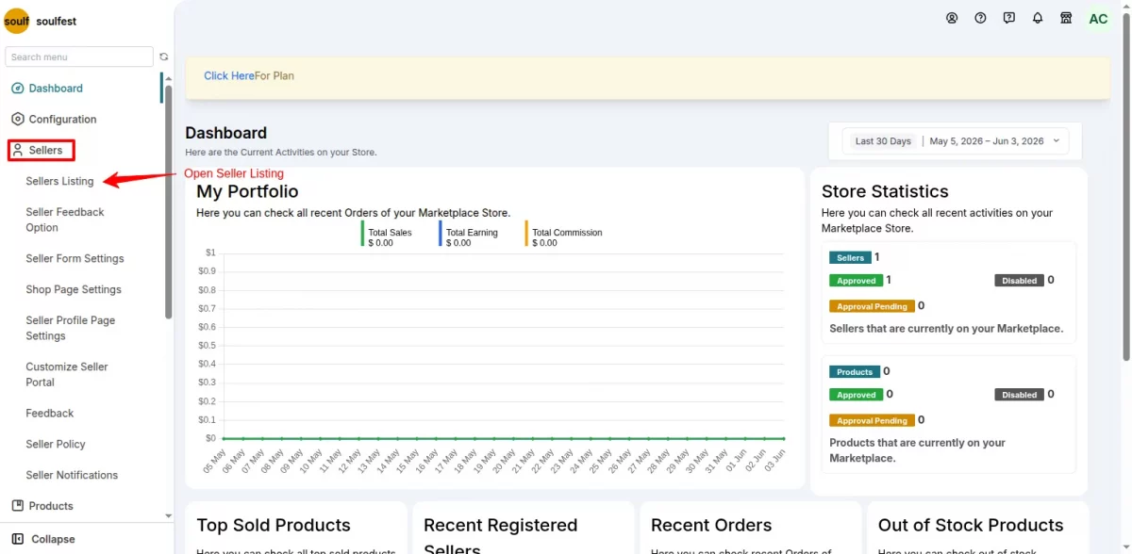1132x554 pixels.
Task: Click the products Approval Pending badge
Action: pyautogui.click(x=872, y=420)
